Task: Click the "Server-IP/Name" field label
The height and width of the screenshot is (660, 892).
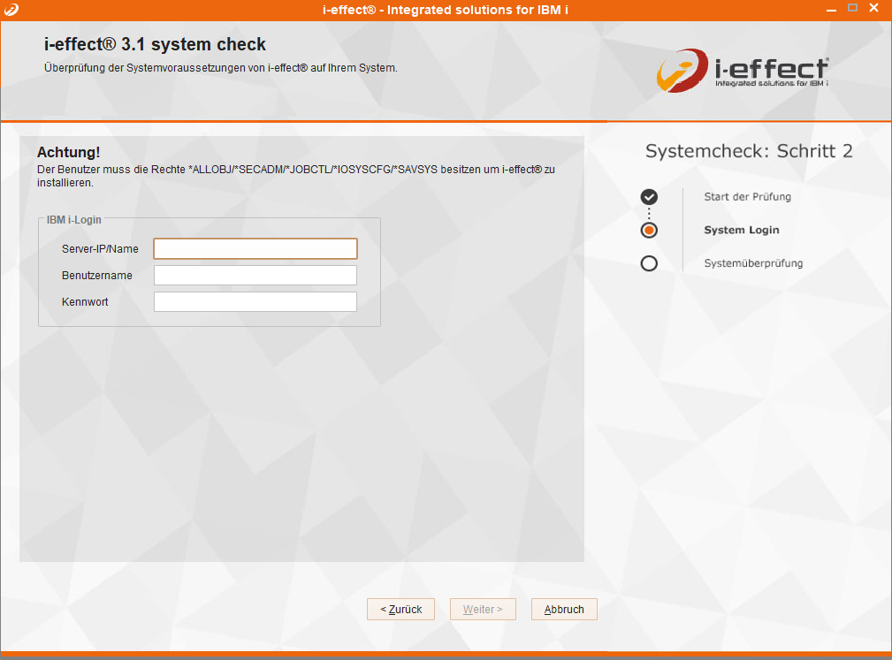Action: pyautogui.click(x=100, y=249)
